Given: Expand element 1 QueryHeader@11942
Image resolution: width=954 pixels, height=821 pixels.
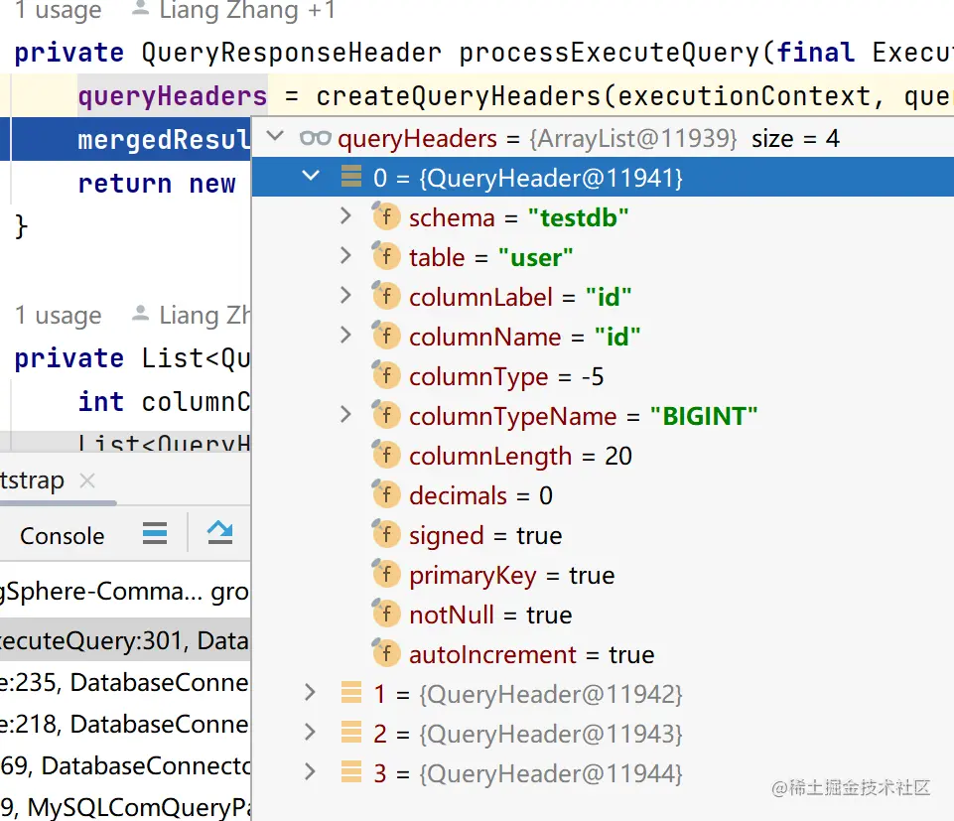Looking at the screenshot, I should tap(310, 693).
